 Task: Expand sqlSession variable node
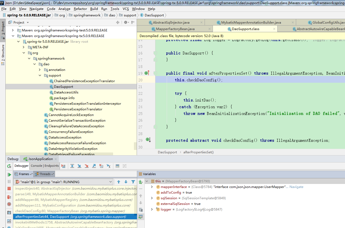point(152,198)
